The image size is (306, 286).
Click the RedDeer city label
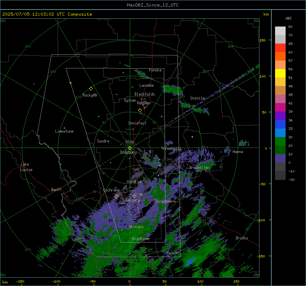(x=144, y=103)
